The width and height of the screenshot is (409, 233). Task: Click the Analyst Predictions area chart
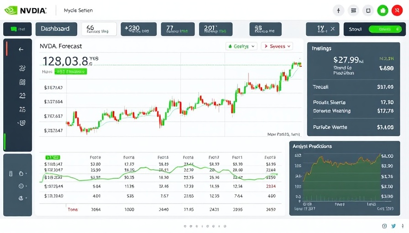coord(342,178)
